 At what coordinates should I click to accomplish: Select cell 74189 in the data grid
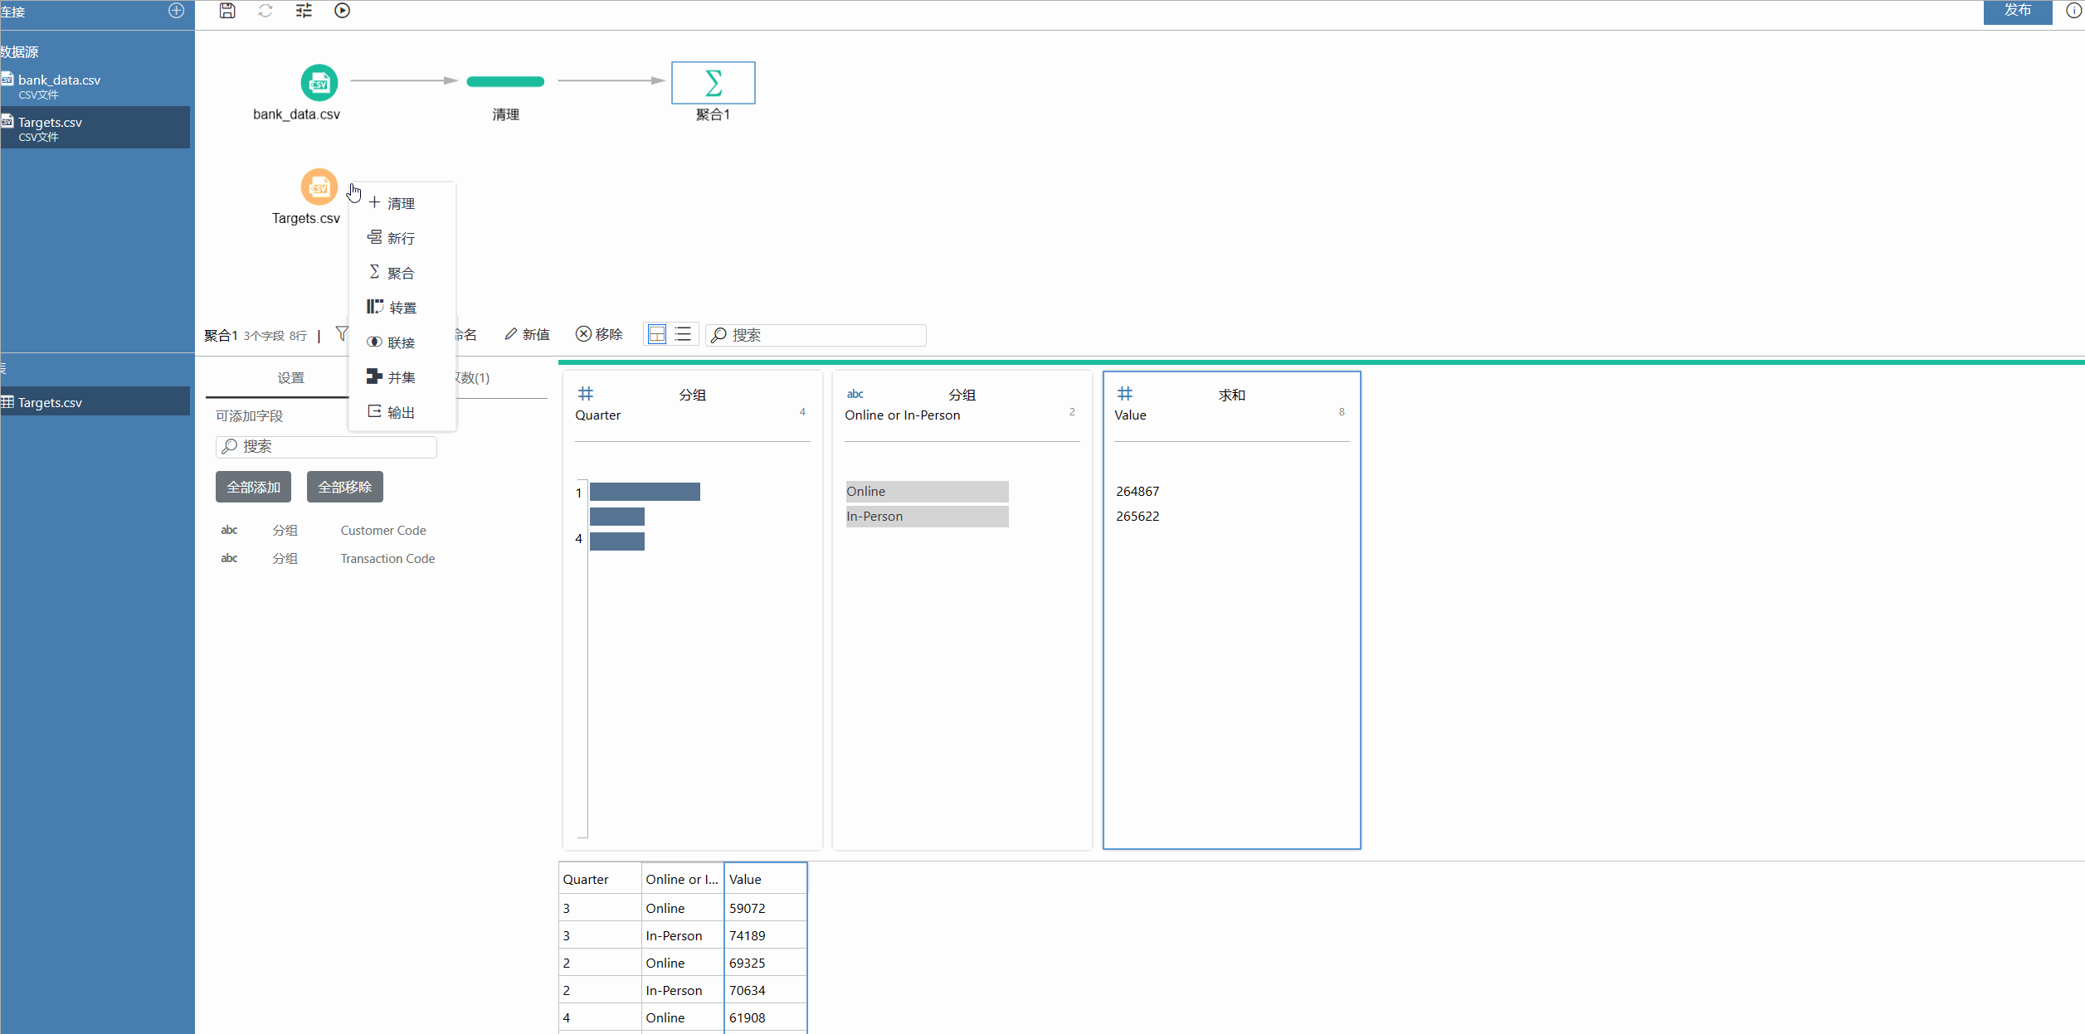point(766,935)
